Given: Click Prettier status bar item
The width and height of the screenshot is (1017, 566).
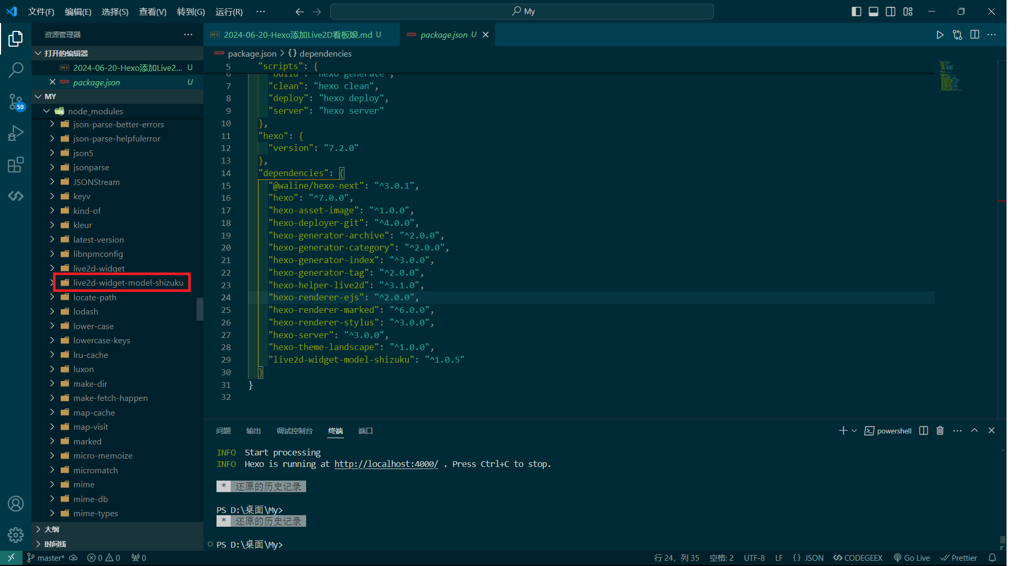Looking at the screenshot, I should (x=959, y=558).
